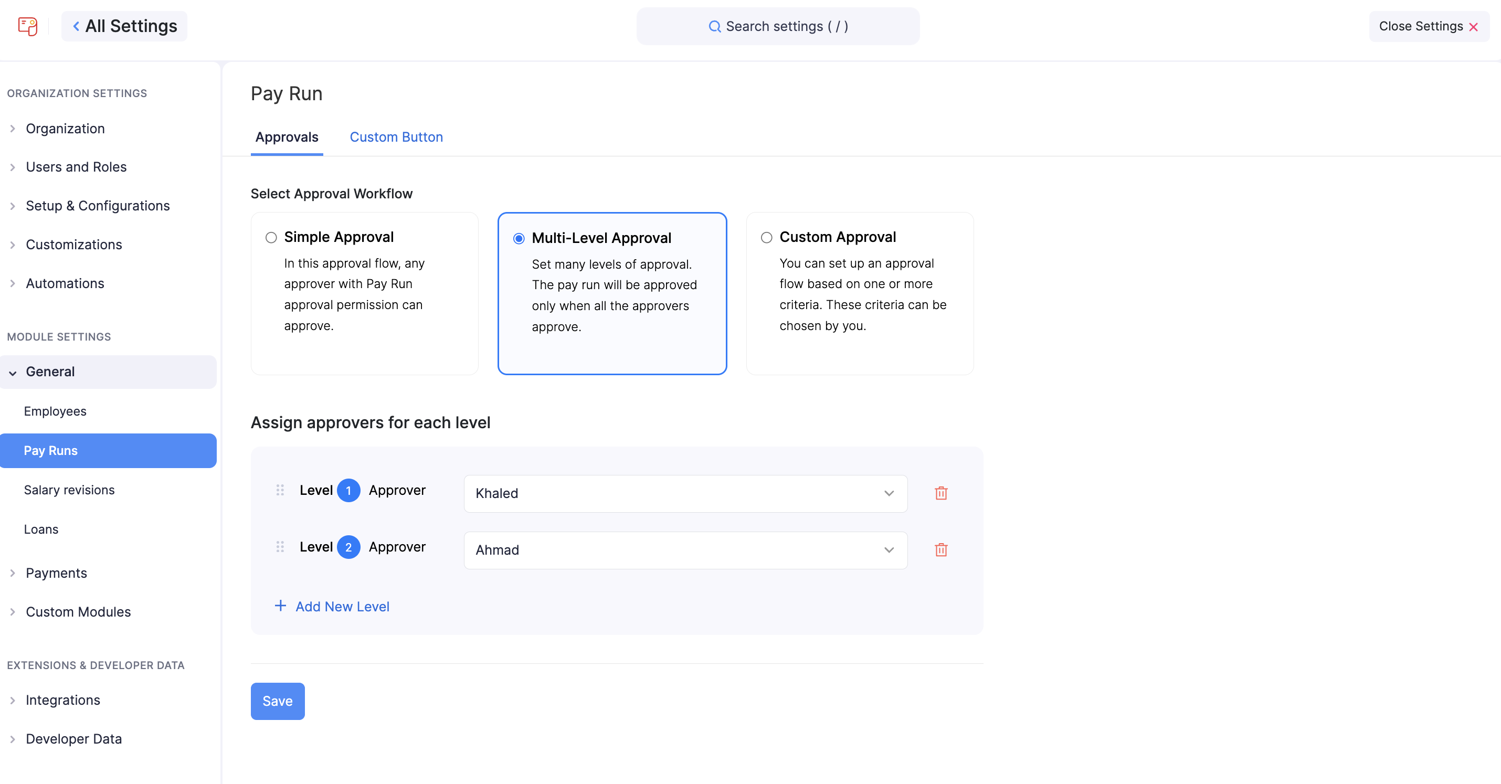The height and width of the screenshot is (784, 1501).
Task: Click the payroll app logo icon
Action: click(x=27, y=26)
